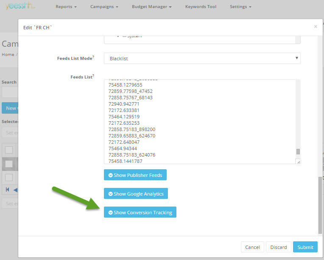The height and width of the screenshot is (260, 324).
Task: Select feed entry 72859.65883_624670
Action: pos(132,136)
